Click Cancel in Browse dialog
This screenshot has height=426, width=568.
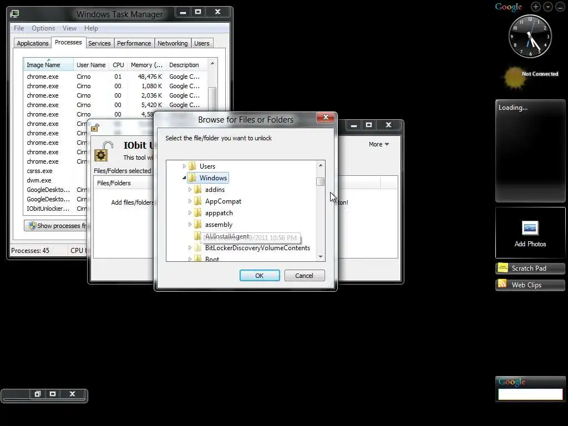coord(305,276)
